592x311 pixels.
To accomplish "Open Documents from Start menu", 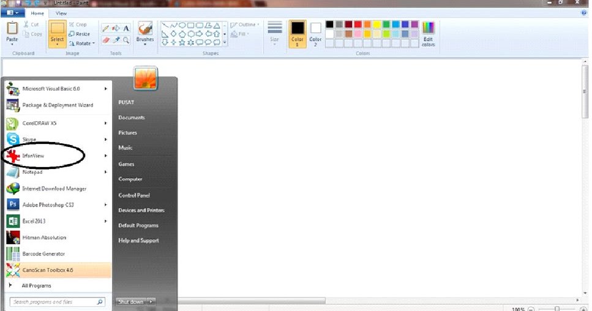I will pyautogui.click(x=132, y=118).
